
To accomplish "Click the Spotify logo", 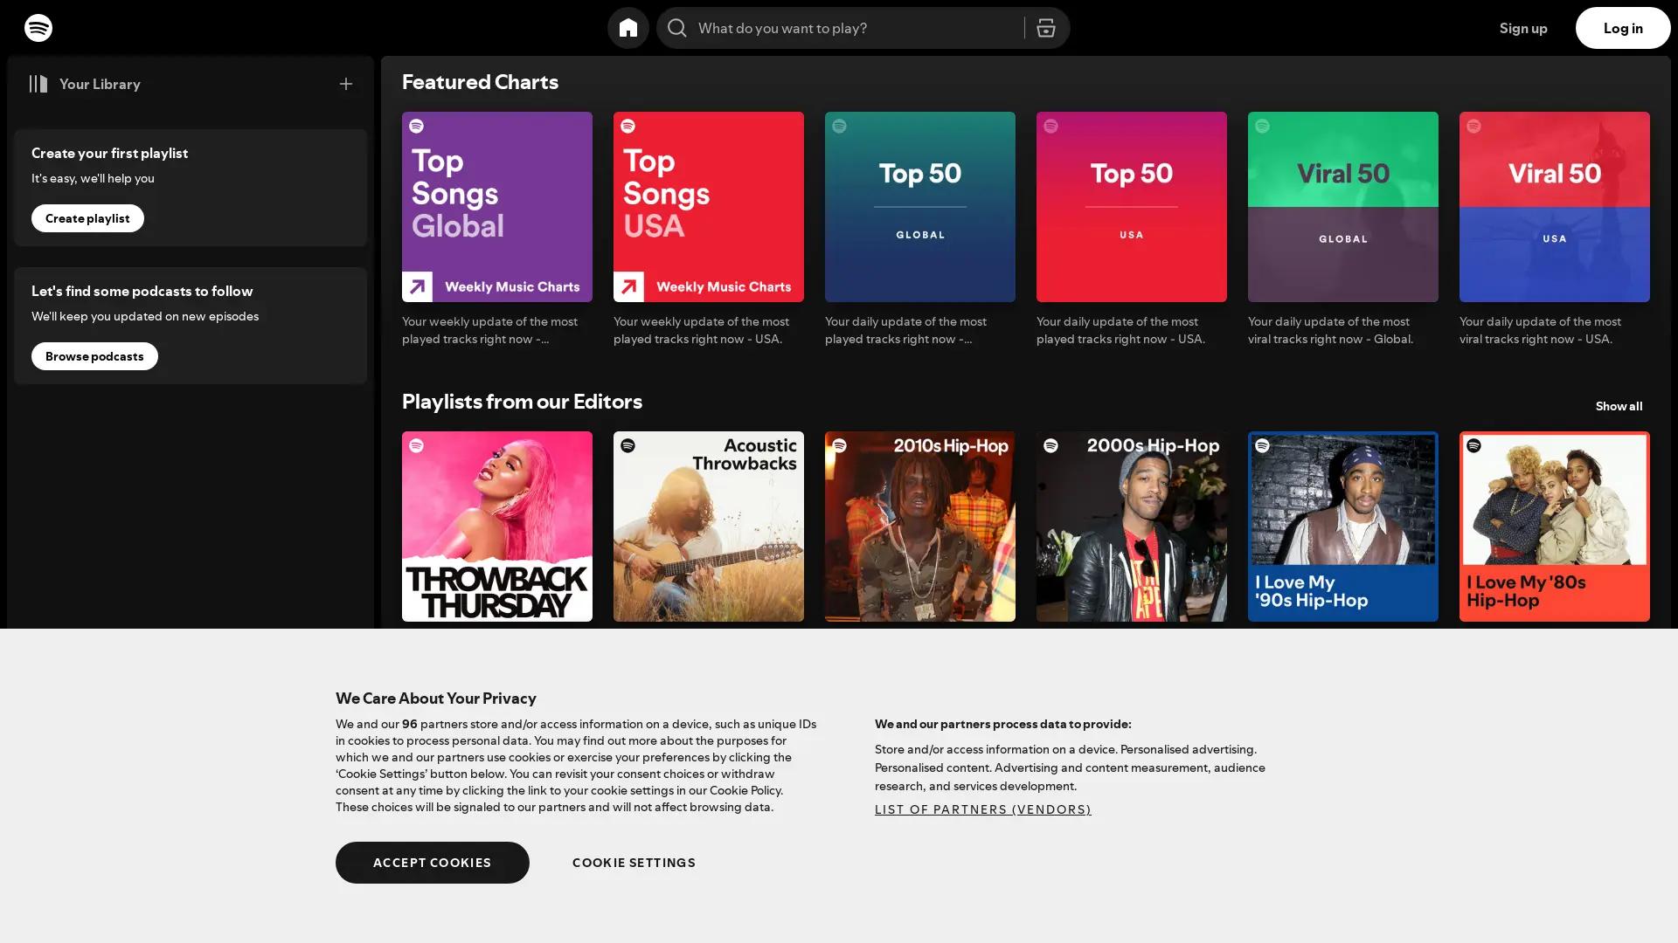I will click(38, 27).
